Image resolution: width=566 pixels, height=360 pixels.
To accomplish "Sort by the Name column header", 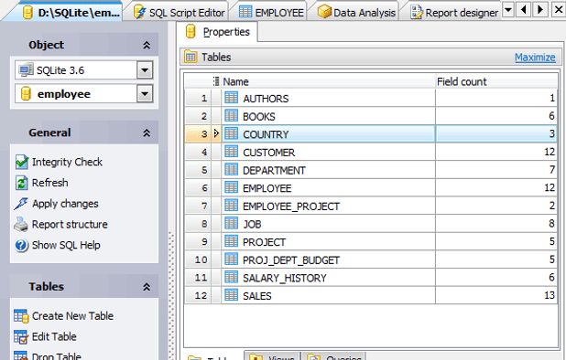I will pyautogui.click(x=329, y=81).
